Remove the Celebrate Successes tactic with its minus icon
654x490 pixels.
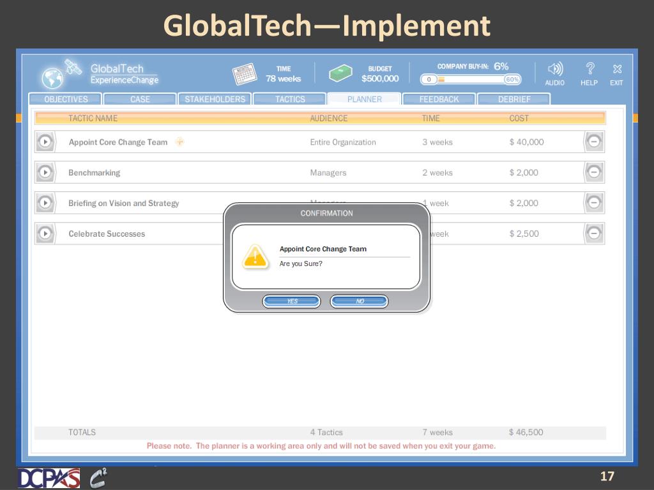click(x=594, y=234)
